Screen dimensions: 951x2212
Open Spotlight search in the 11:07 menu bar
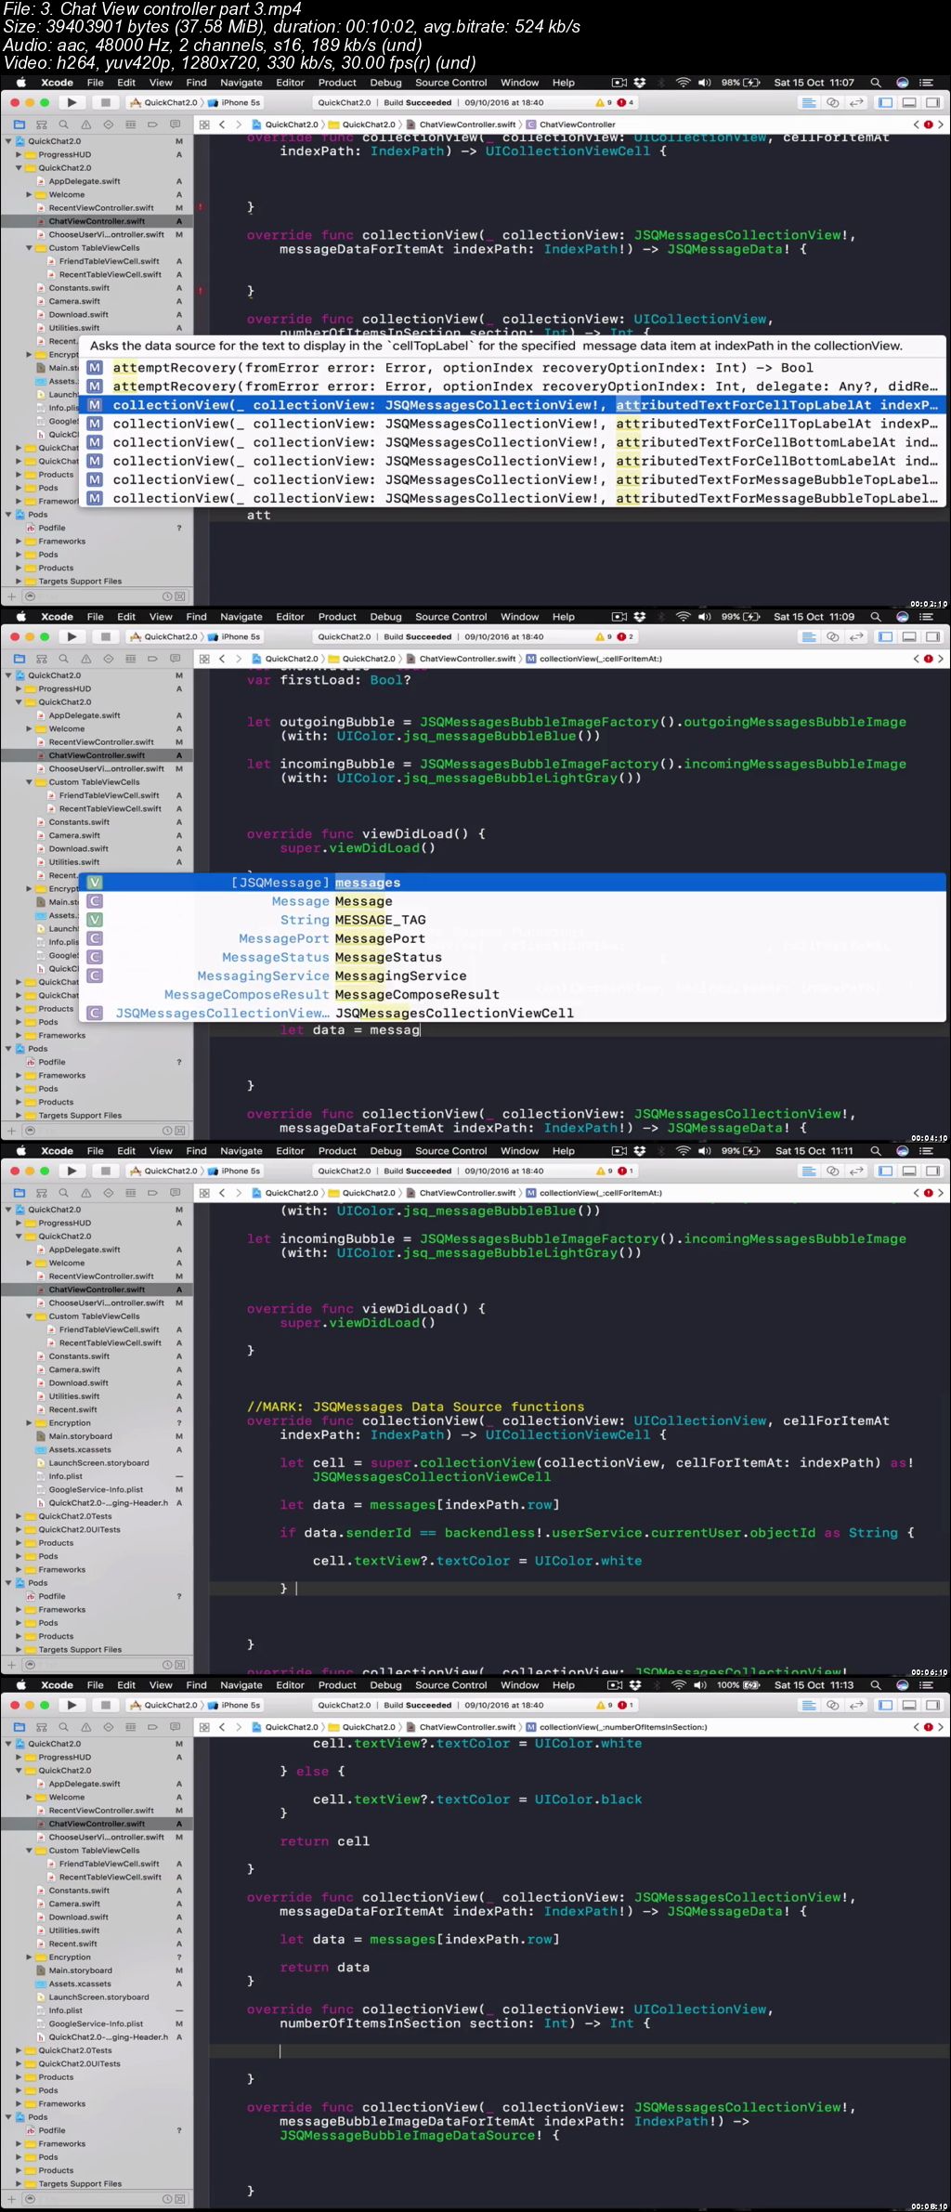(876, 82)
